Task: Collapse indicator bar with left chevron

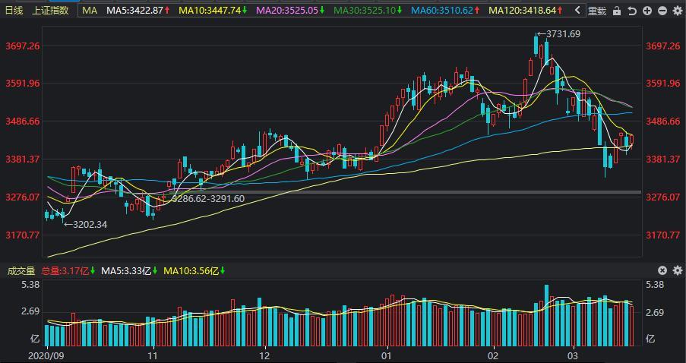Action: coord(577,11)
